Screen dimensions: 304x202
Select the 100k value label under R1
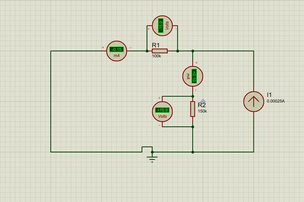(156, 57)
